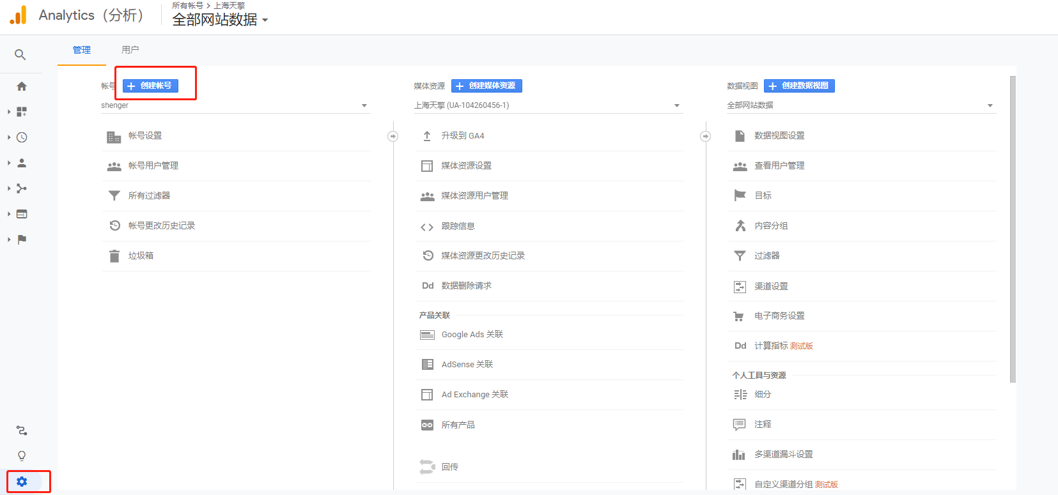Open the search magnifier in sidebar
1058x495 pixels.
tap(20, 55)
